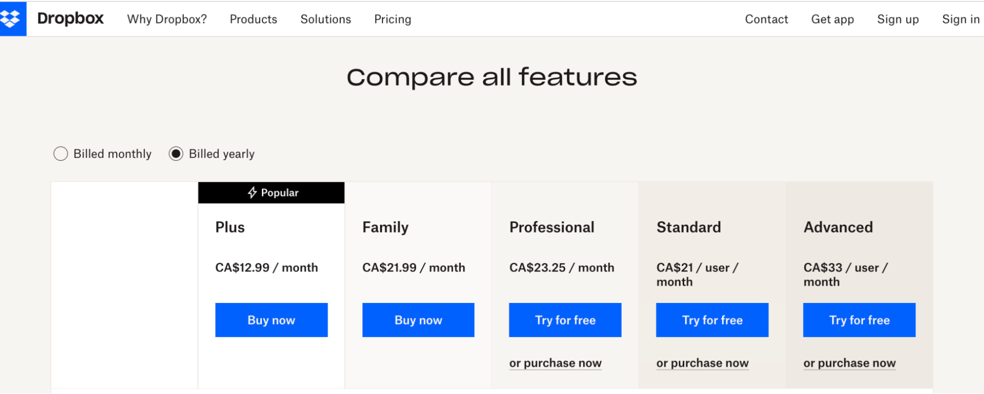Screen dimensions: 984x394
Task: Select the Billed yearly radio option
Action: click(x=176, y=154)
